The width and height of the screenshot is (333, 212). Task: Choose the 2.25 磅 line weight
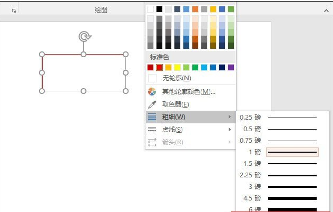(279, 175)
